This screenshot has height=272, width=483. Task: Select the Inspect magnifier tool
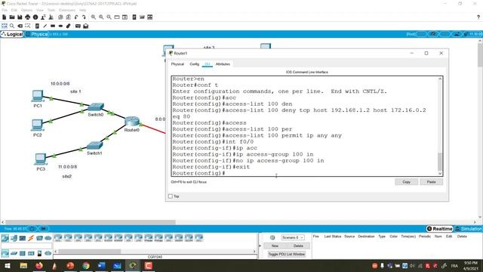(x=12, y=26)
